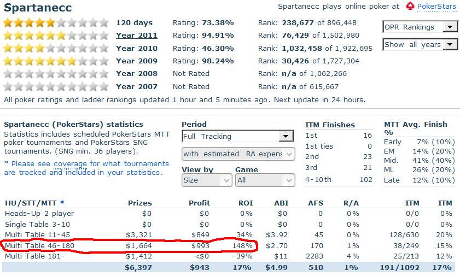Click the Year 2007 empty star rating
The image size is (460, 276).
pos(56,86)
